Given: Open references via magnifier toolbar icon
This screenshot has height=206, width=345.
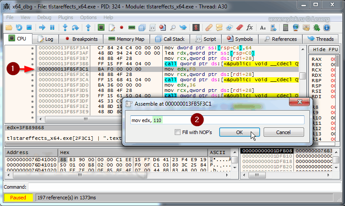Looking at the screenshot, I should coord(173,28).
